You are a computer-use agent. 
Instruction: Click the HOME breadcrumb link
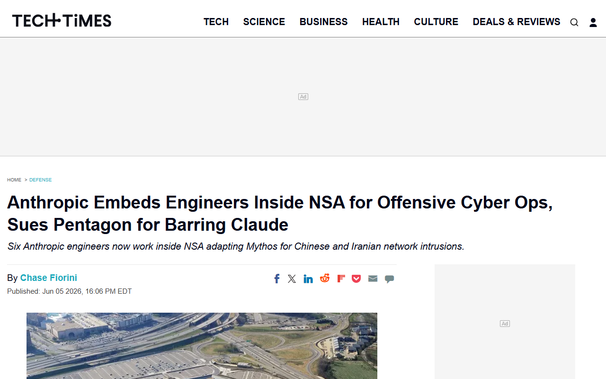14,180
